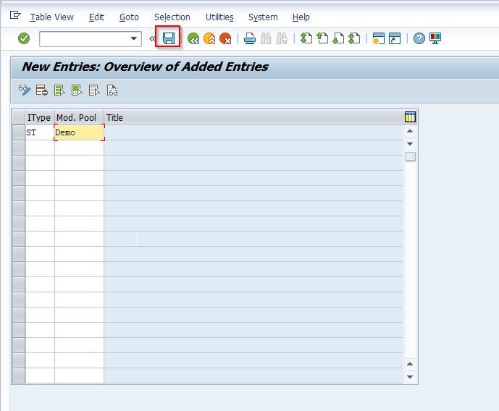Click the Mod. Pool column header
499x411 pixels.
[x=79, y=117]
